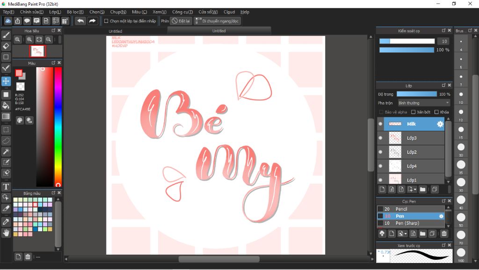Image resolution: width=479 pixels, height=270 pixels.
Task: Create a new layer in Lớp panel
Action: 382,190
